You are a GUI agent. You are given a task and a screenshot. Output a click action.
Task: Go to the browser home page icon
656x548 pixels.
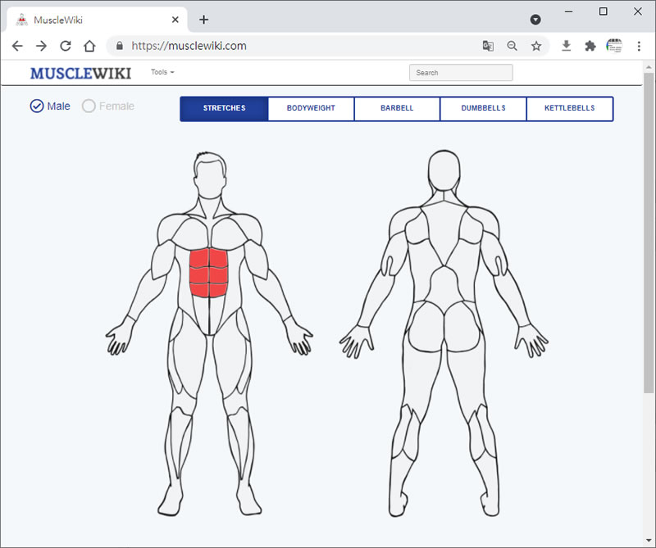coord(89,46)
